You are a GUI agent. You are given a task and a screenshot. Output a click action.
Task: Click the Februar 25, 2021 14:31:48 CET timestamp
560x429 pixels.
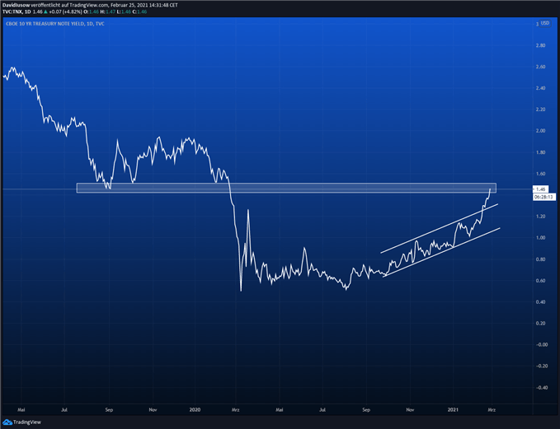(x=144, y=5)
